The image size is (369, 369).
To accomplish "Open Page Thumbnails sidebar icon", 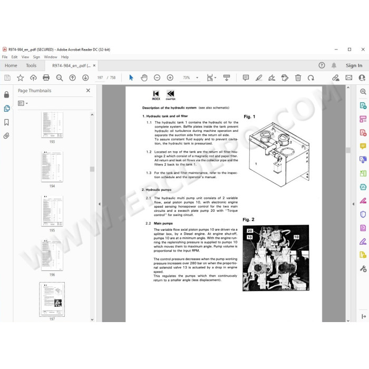I will pyautogui.click(x=7, y=109).
